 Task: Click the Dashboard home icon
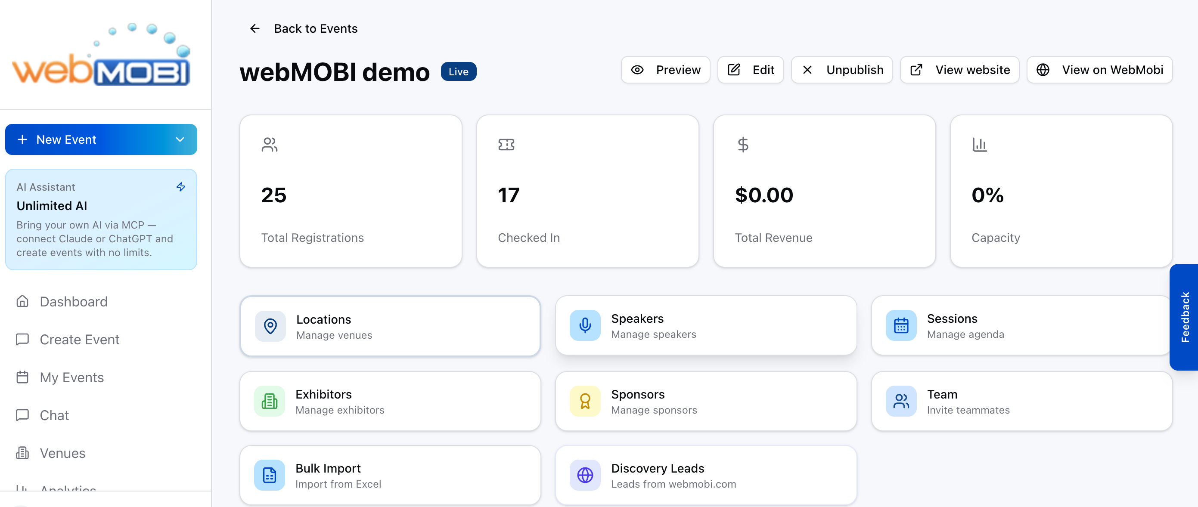click(22, 302)
